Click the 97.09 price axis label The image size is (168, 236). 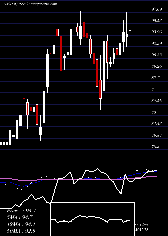tap(157, 9)
